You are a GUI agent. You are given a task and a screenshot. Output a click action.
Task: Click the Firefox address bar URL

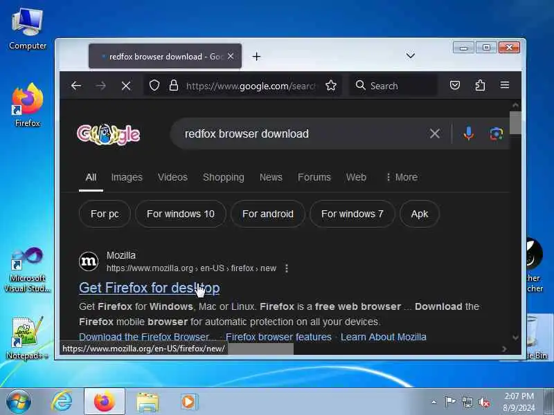(x=251, y=86)
